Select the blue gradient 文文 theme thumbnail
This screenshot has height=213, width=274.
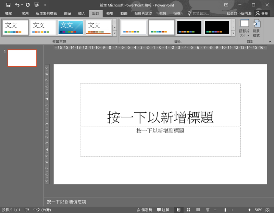[x=71, y=27]
